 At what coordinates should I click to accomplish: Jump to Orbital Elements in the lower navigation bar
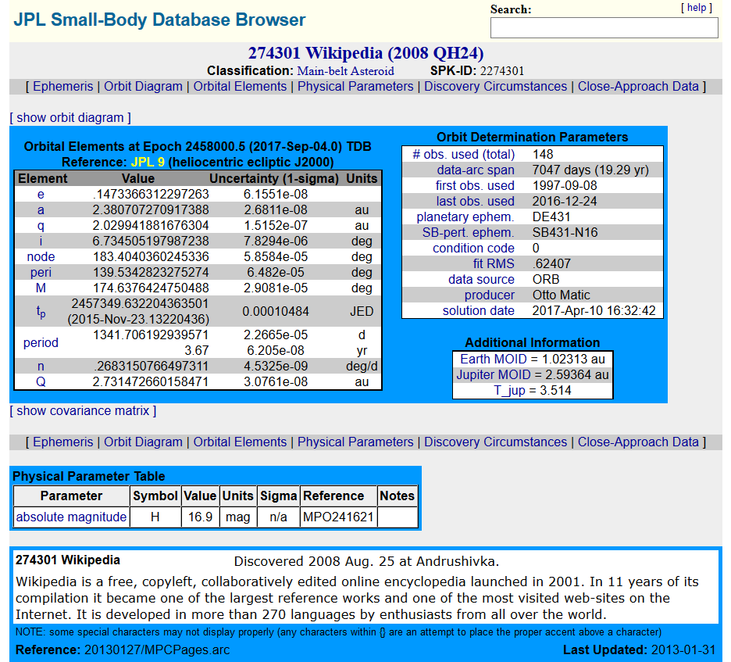[240, 442]
